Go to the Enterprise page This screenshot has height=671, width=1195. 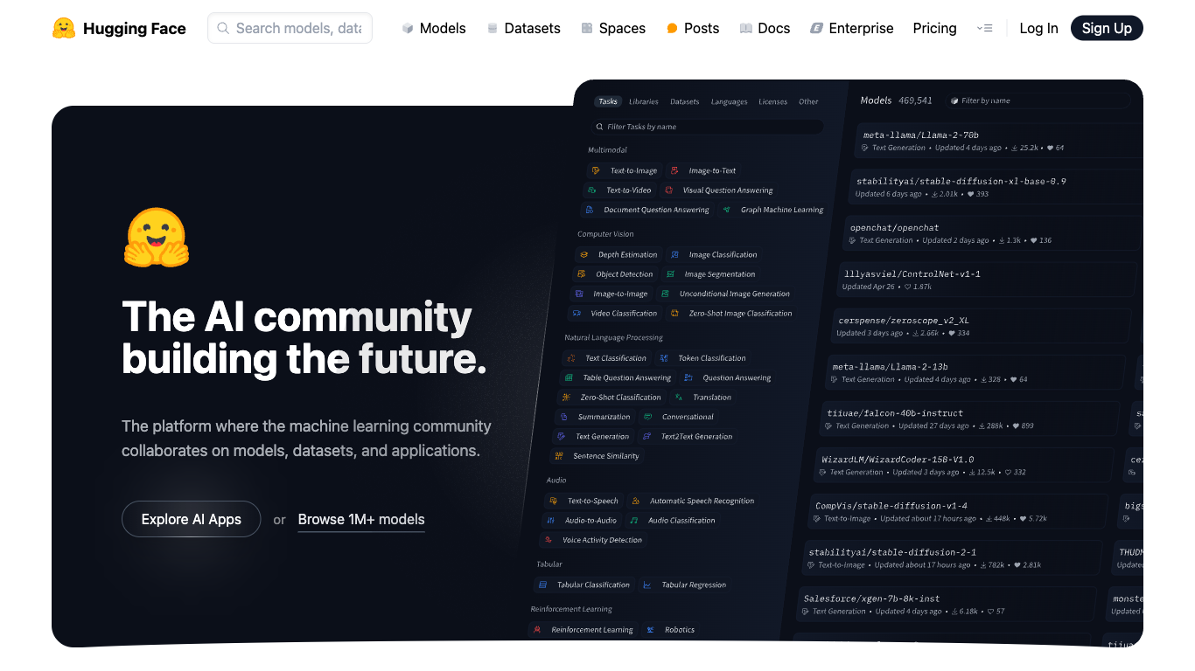pos(852,28)
